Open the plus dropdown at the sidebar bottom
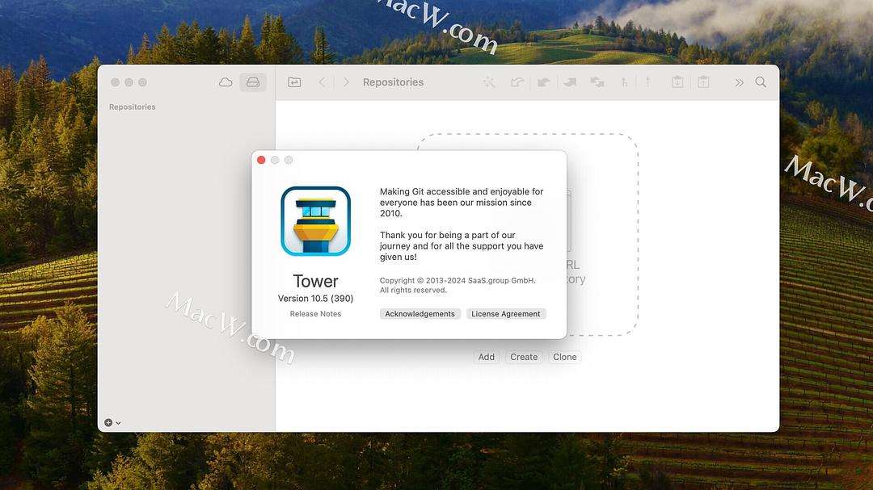 [x=112, y=423]
